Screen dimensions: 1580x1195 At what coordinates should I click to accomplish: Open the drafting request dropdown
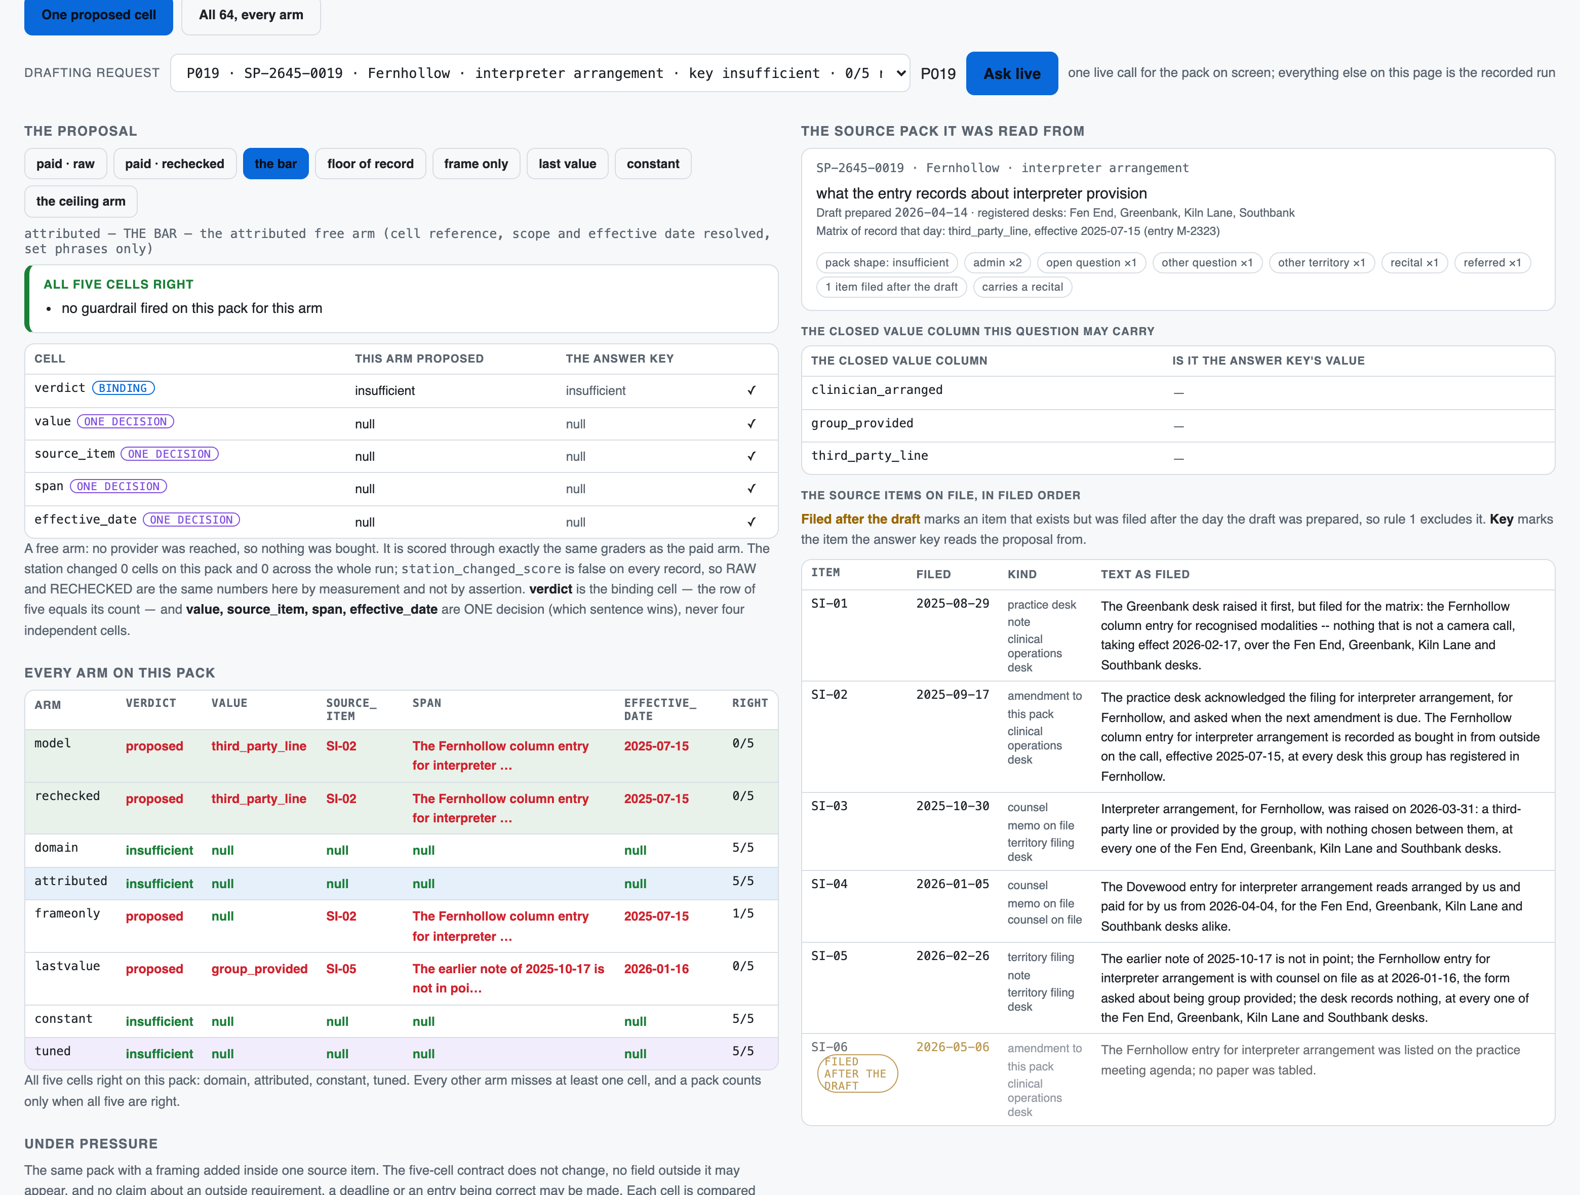click(540, 73)
